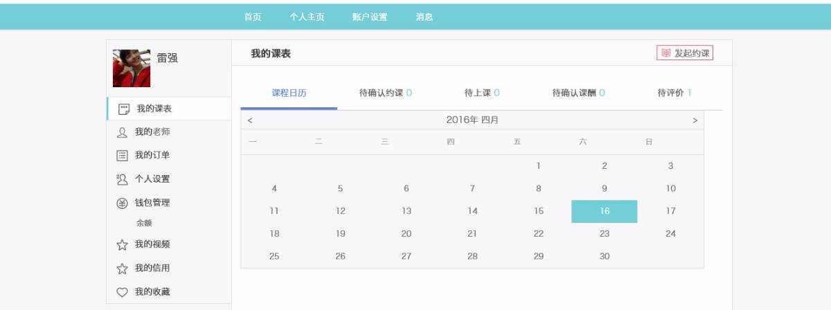The height and width of the screenshot is (310, 831).
Task: Select date 25 in the calendar
Action: pyautogui.click(x=274, y=256)
